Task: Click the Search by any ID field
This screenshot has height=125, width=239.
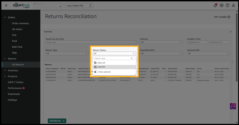Action: [91, 42]
